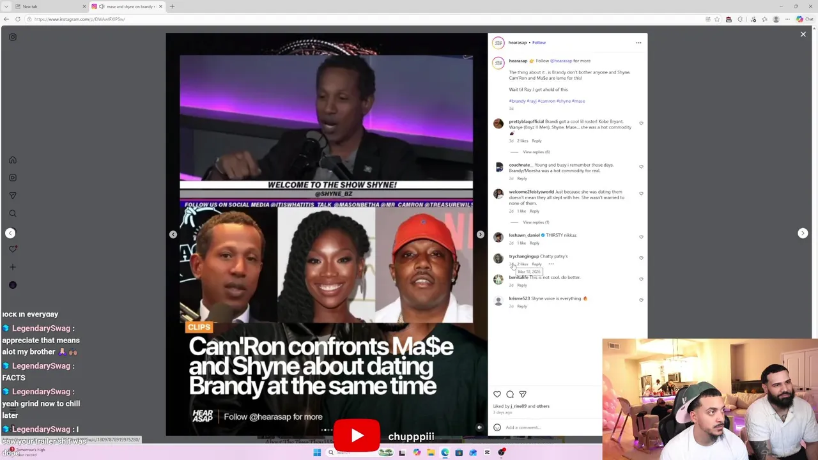818x460 pixels.
Task: Add page to favorites with star
Action: tap(717, 19)
